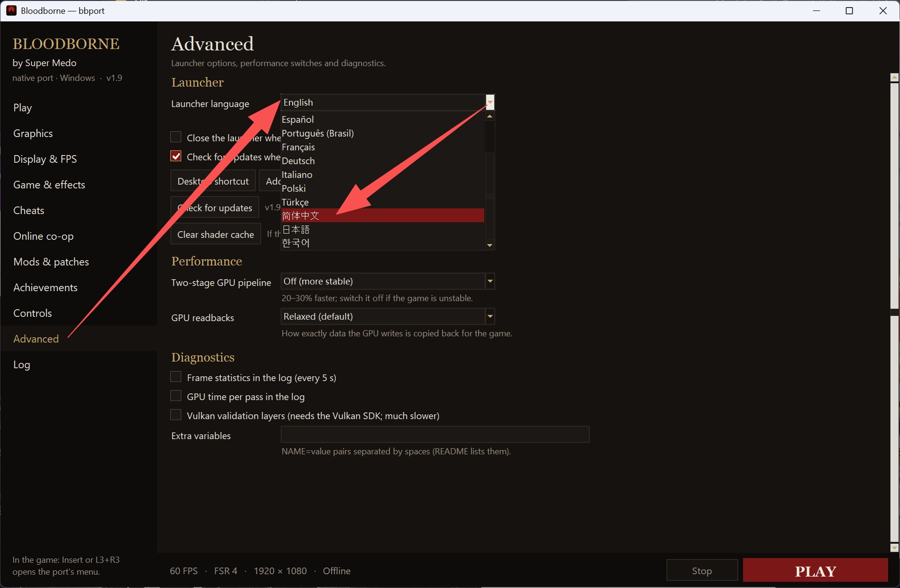Select Polski language option

[x=383, y=188]
